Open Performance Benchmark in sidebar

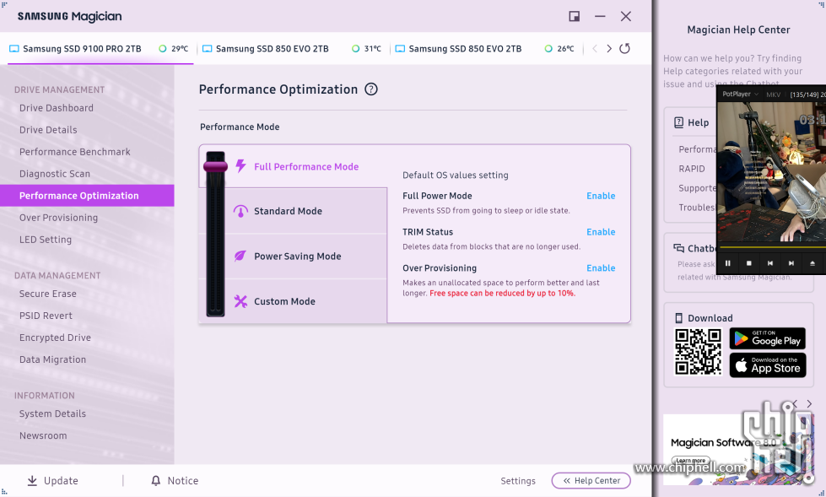75,152
